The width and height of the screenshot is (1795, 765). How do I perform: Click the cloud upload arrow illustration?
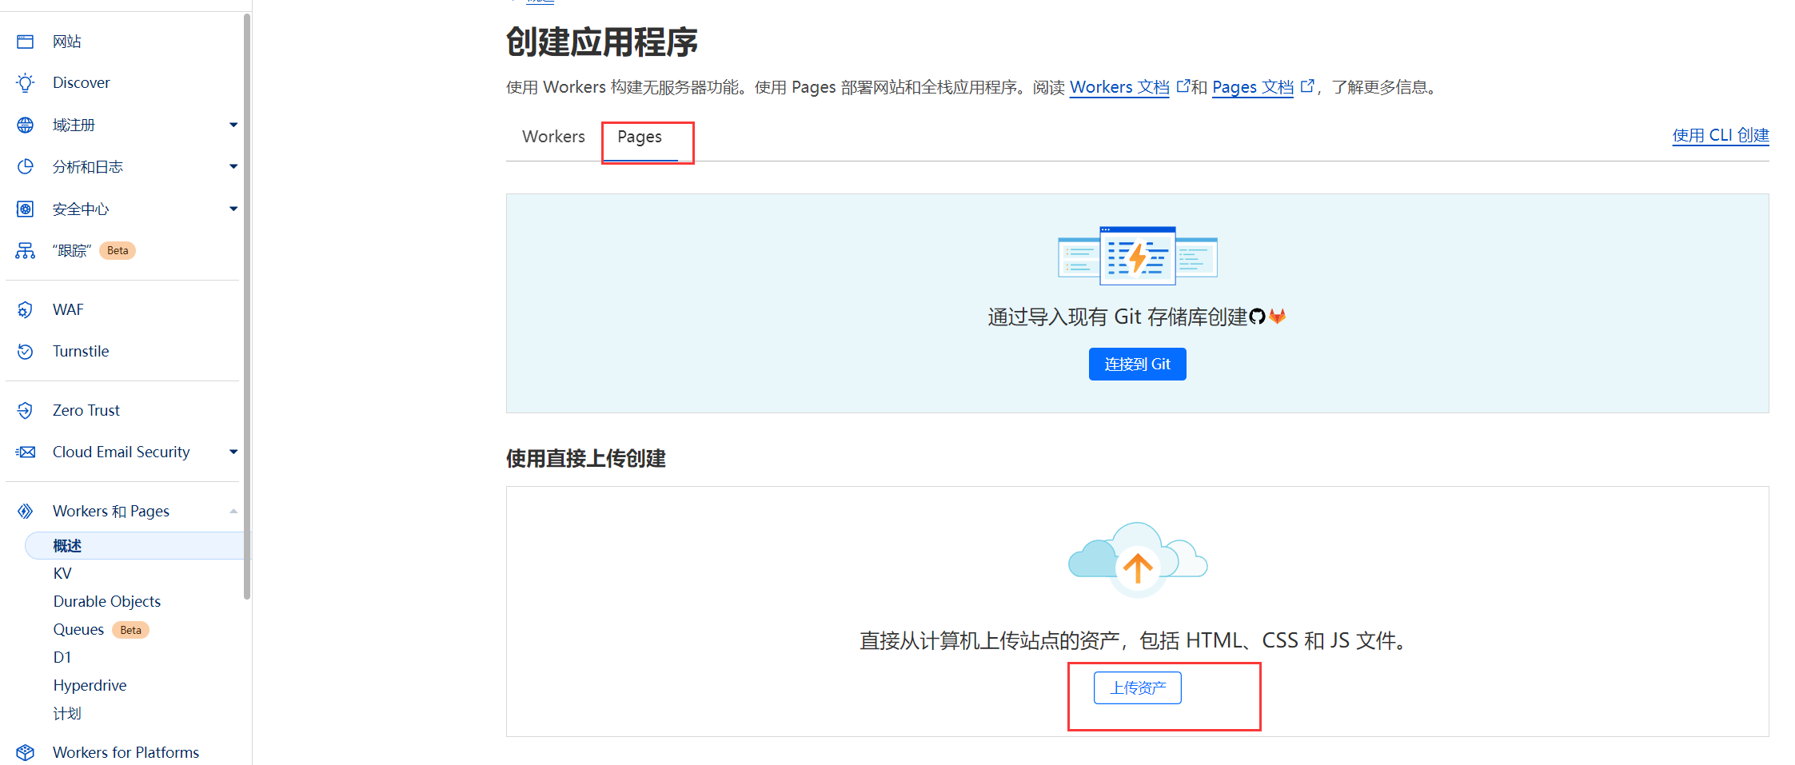[x=1138, y=560]
